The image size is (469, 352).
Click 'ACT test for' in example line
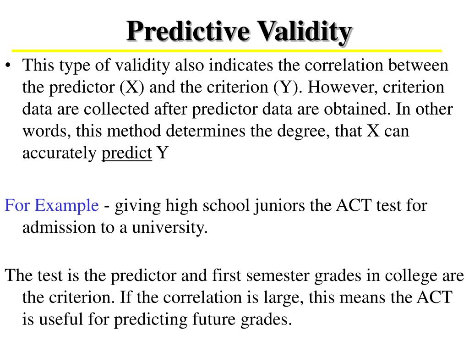pyautogui.click(x=382, y=206)
